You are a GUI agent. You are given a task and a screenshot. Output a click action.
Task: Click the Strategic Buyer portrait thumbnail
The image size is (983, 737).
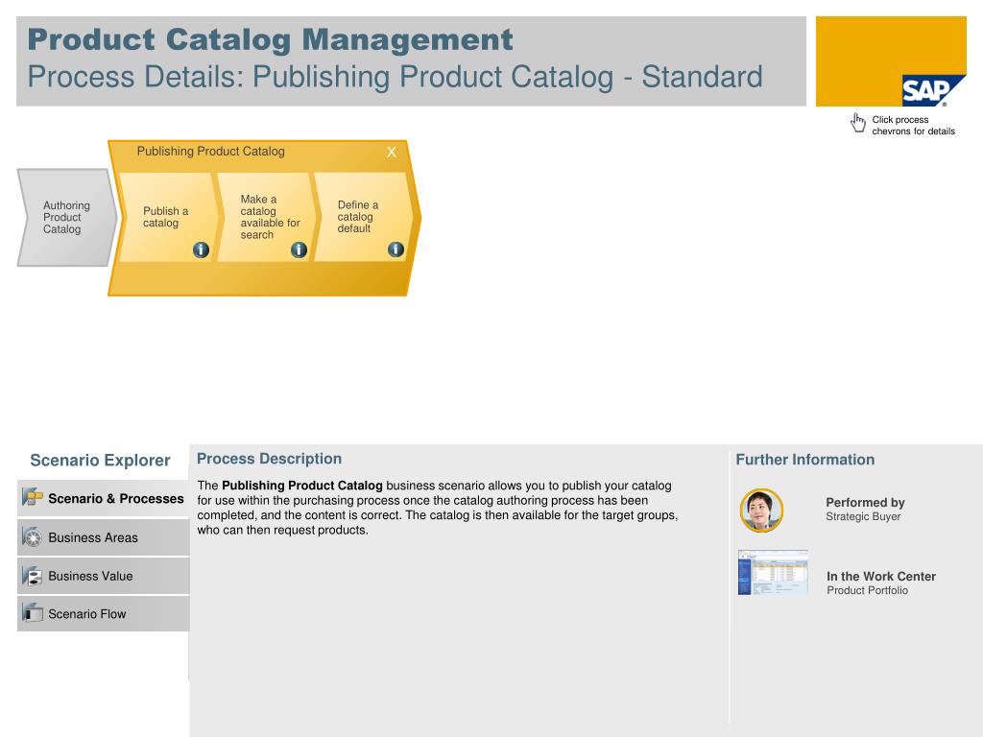pos(761,511)
